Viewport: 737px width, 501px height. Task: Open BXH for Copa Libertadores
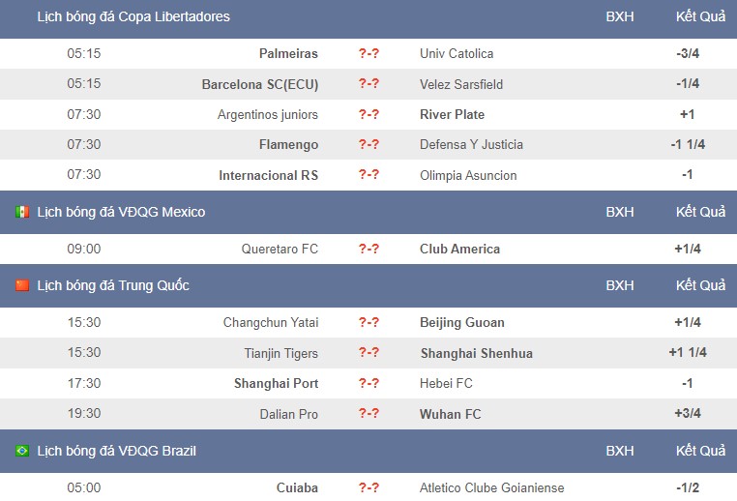tap(620, 16)
